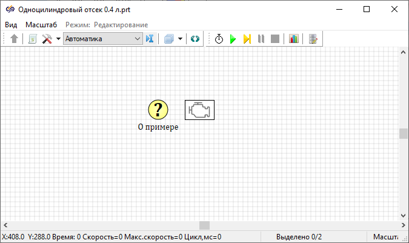The image size is (409, 243).
Task: Click the yellow step-forward button
Action: 247,39
